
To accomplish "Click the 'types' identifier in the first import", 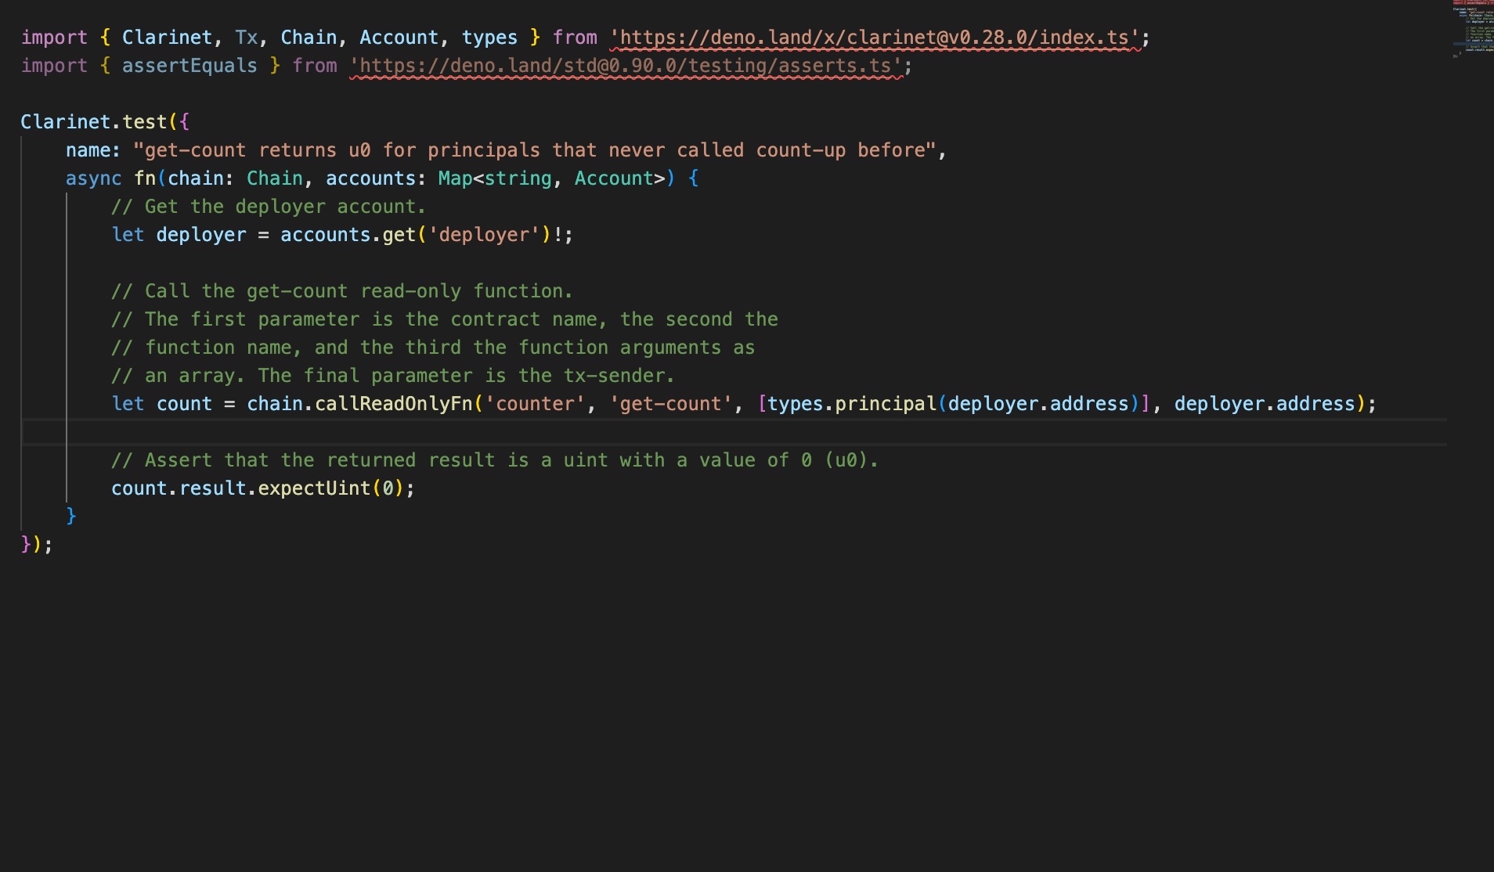I will [489, 38].
